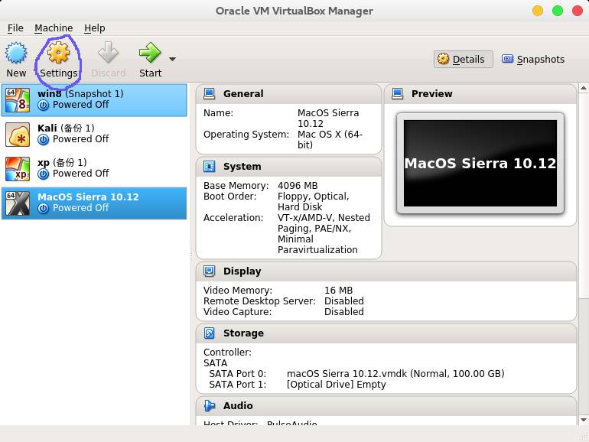Switch to the Snapshots view

(533, 60)
